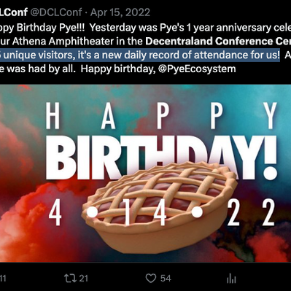The height and width of the screenshot is (291, 291).
Task: Click the like count 54
Action: click(166, 278)
